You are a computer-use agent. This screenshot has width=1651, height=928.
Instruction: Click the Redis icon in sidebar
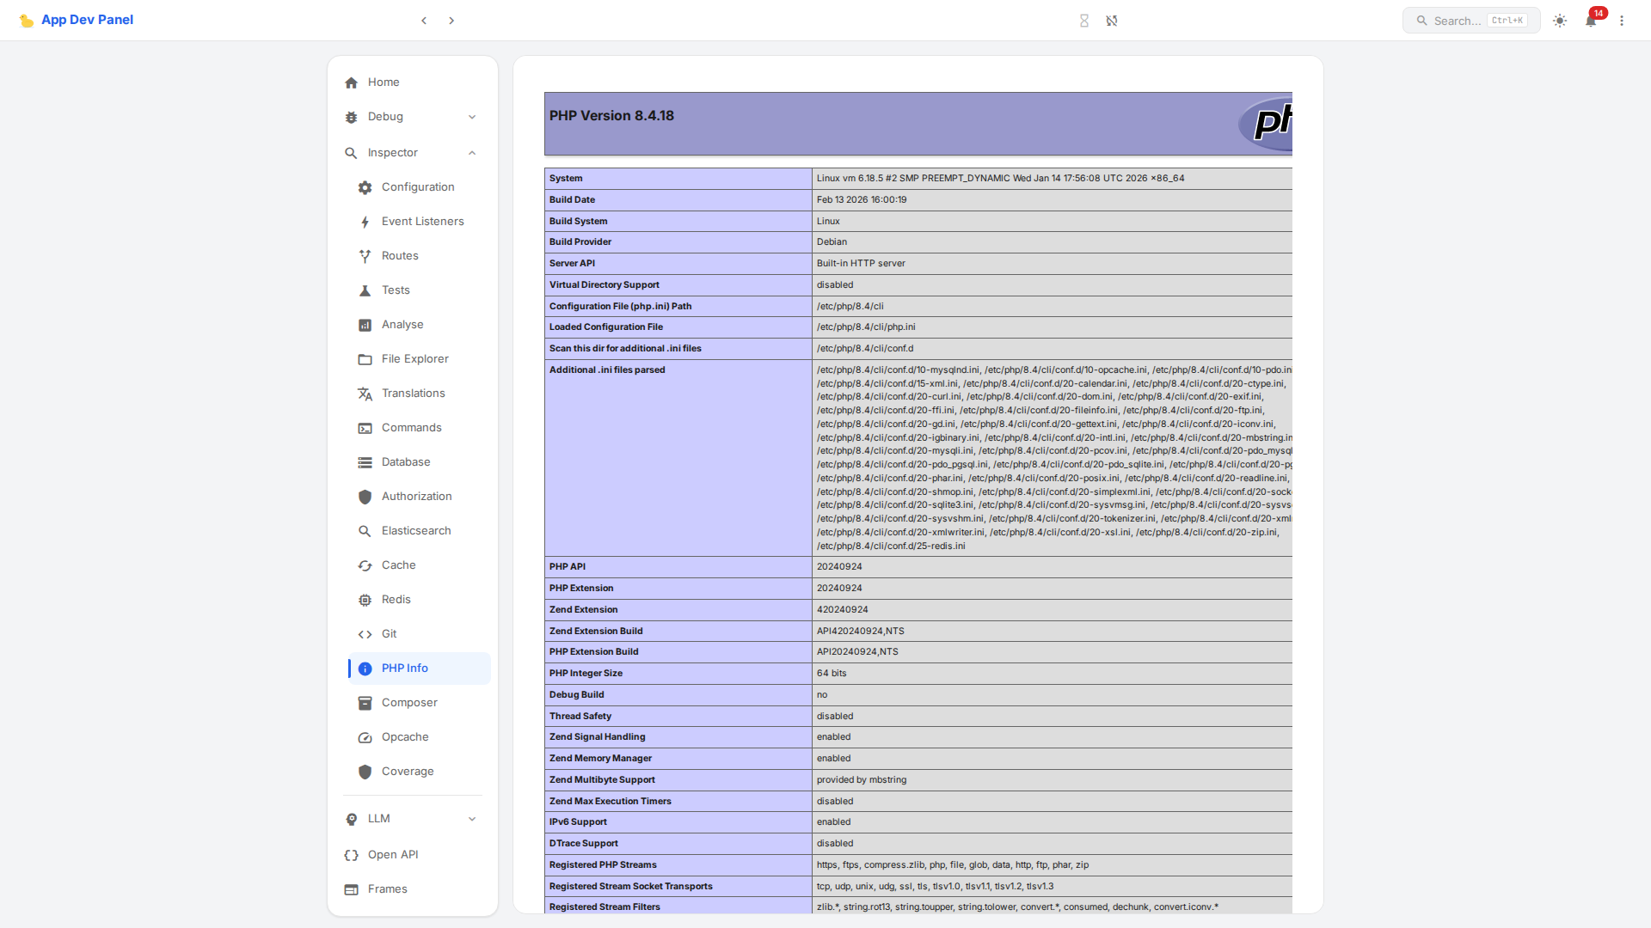tap(365, 600)
